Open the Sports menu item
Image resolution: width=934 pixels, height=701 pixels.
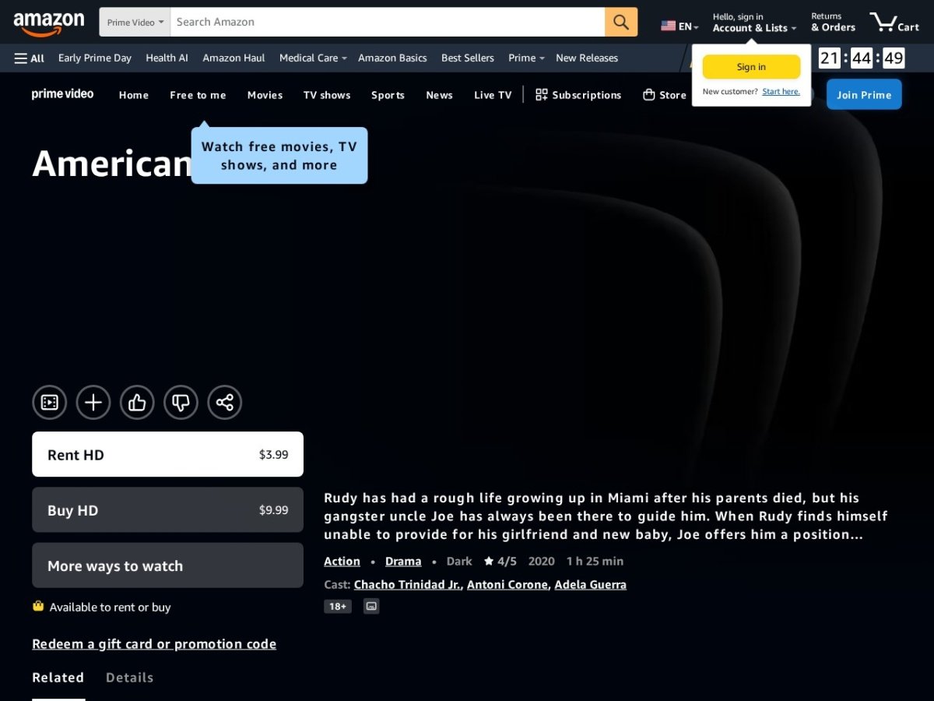pos(388,95)
